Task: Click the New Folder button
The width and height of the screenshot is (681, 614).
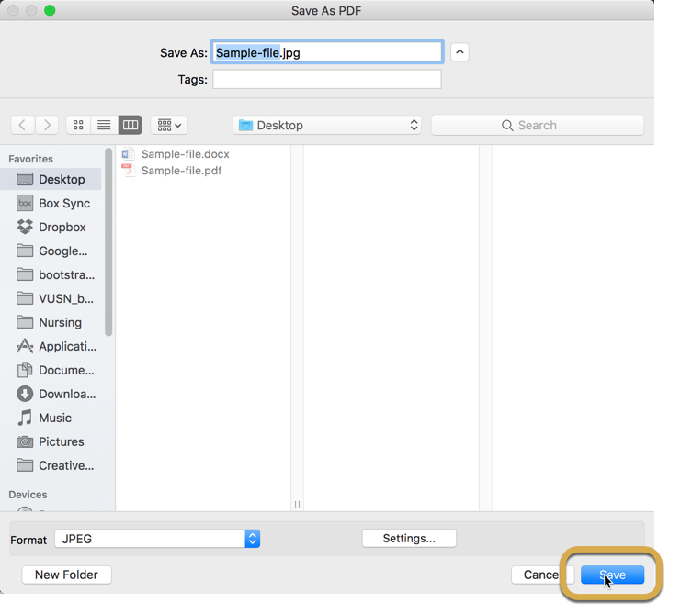Action: click(66, 575)
